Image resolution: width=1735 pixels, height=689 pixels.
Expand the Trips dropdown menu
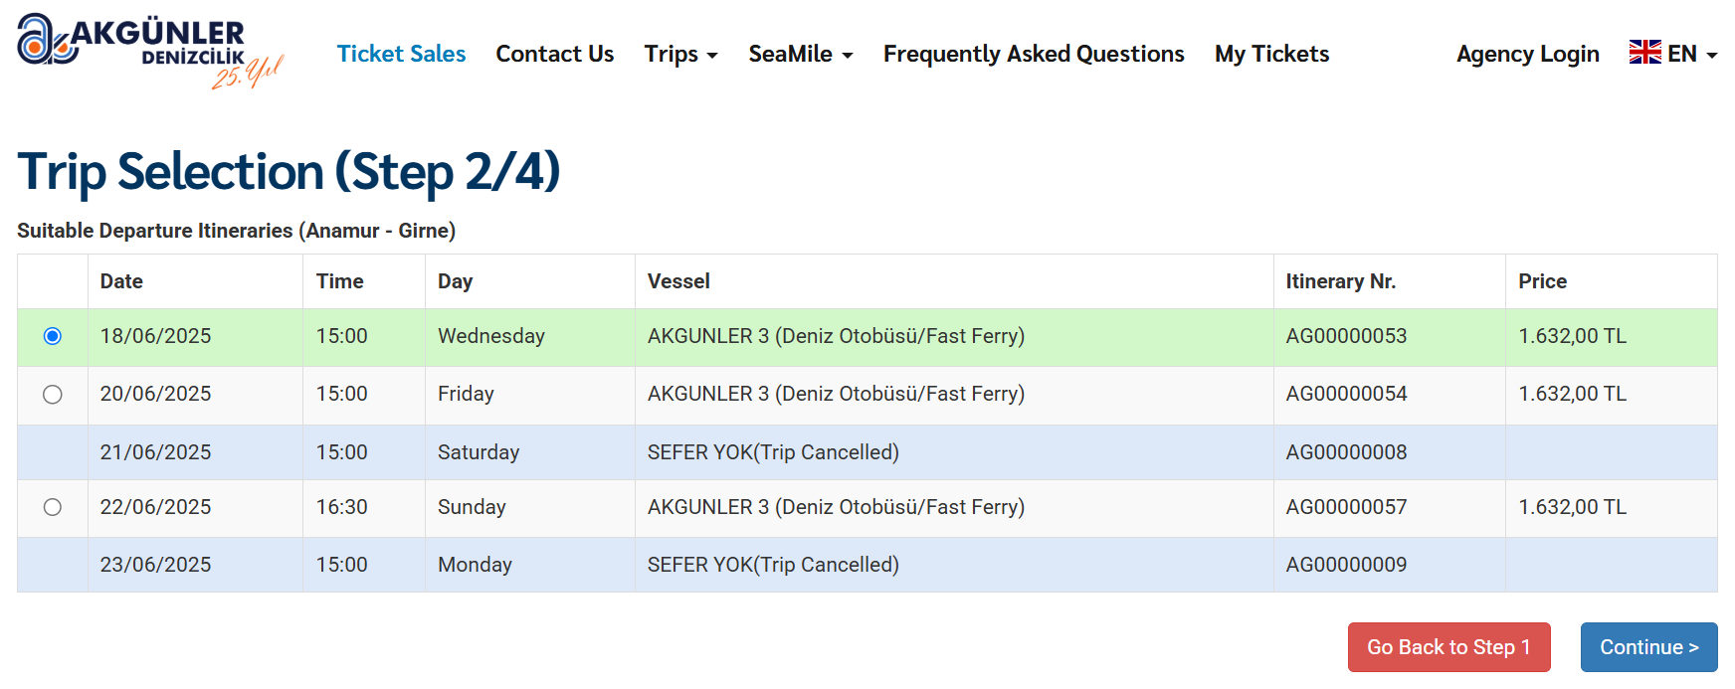coord(680,54)
